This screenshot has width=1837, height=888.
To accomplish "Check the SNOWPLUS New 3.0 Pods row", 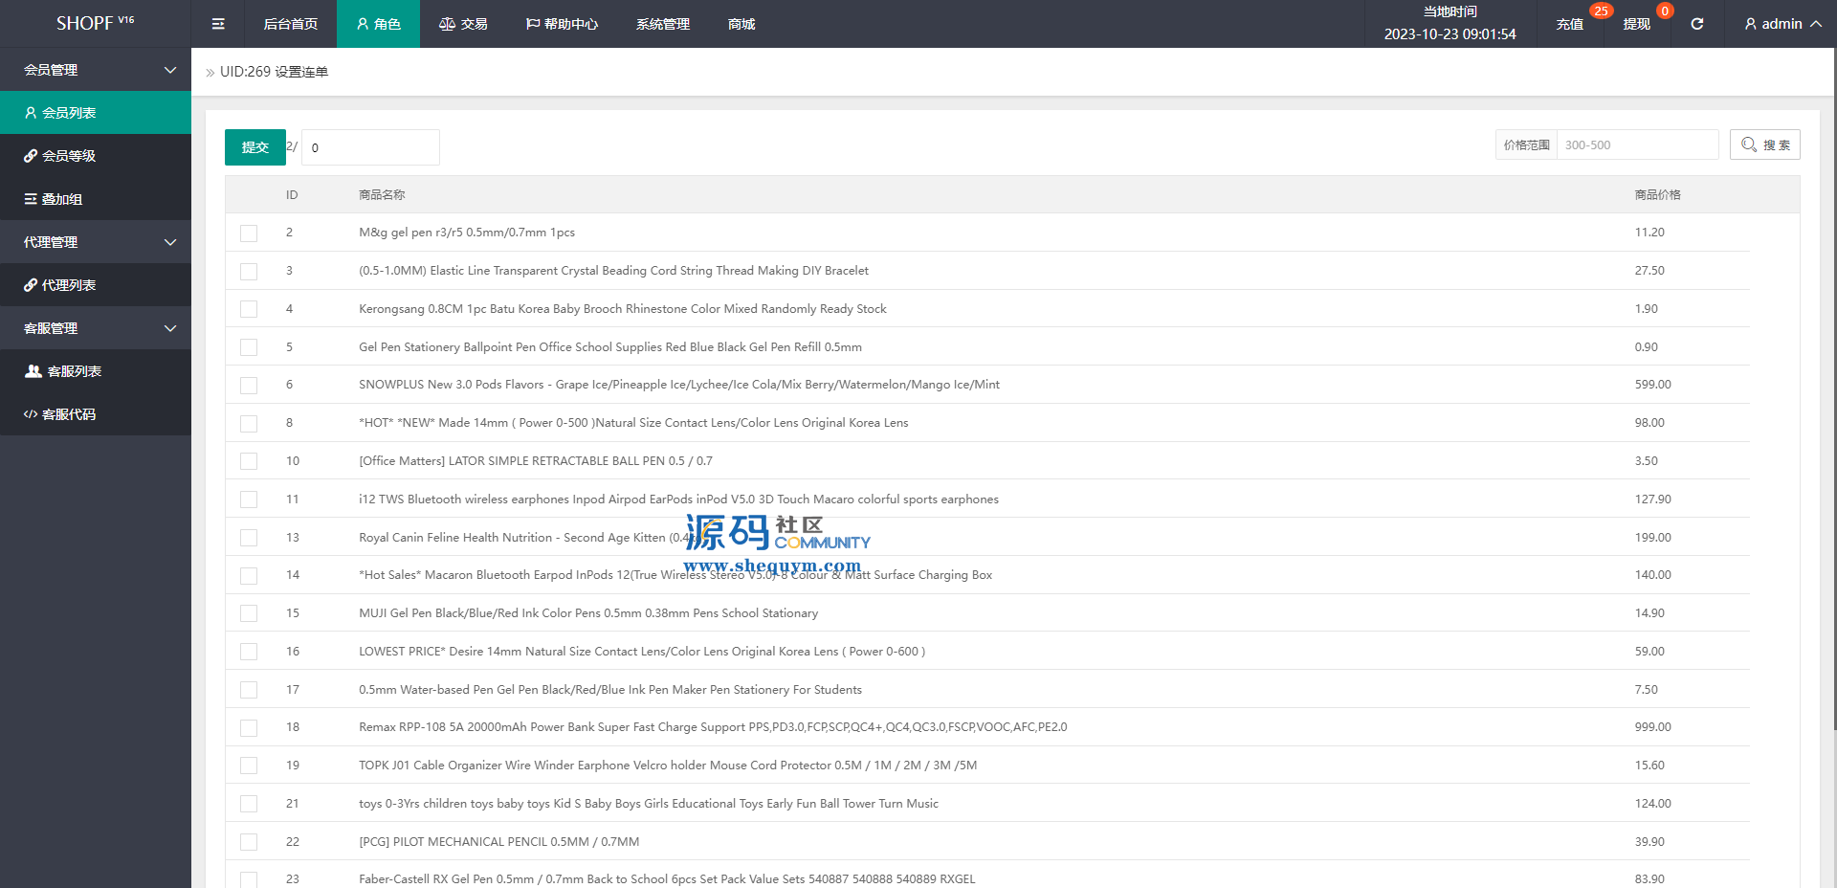I will 249,385.
